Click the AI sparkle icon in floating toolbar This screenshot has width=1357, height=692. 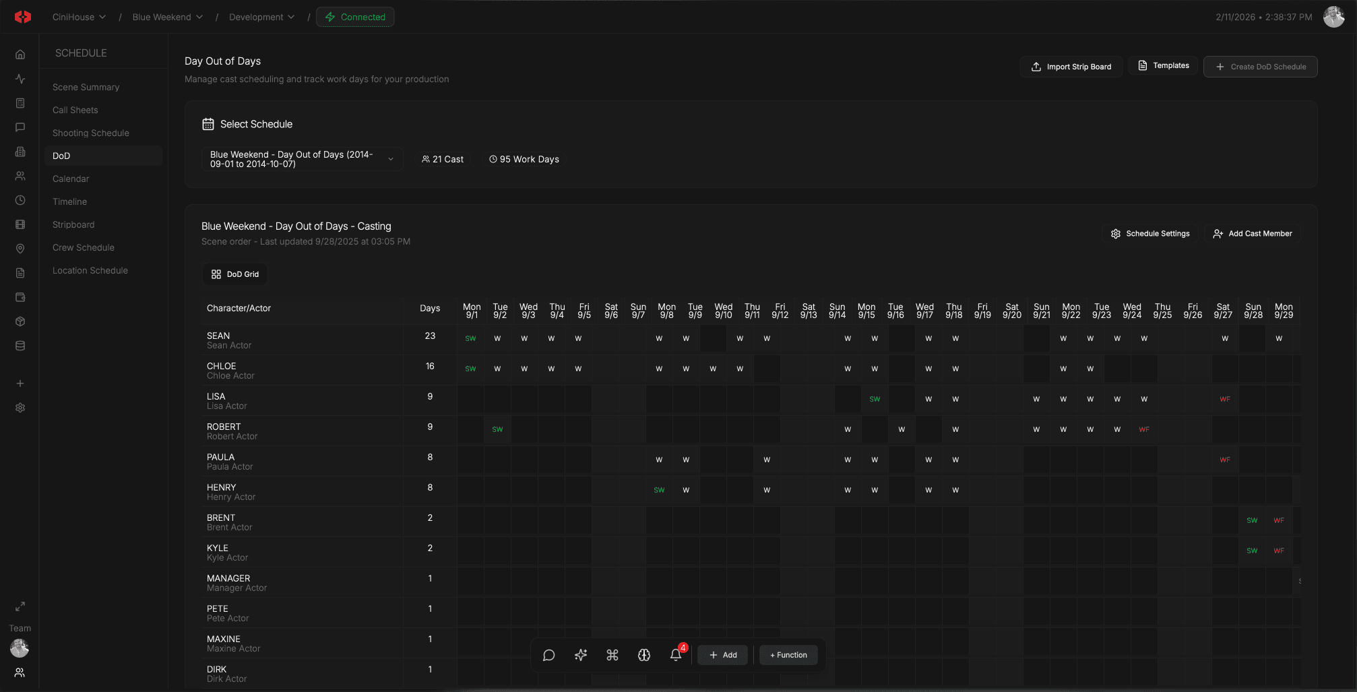coord(581,655)
